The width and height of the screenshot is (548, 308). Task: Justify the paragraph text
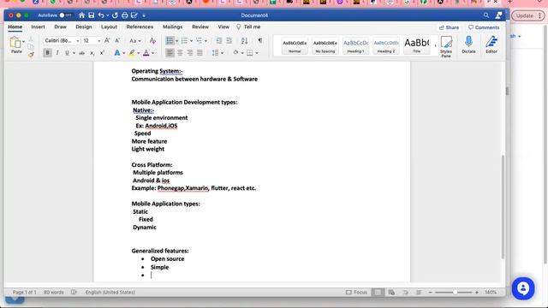coord(200,53)
